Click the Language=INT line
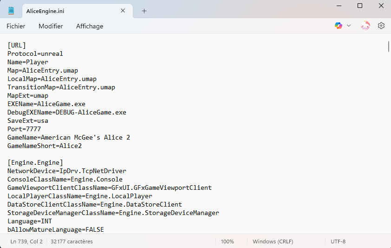 point(30,221)
